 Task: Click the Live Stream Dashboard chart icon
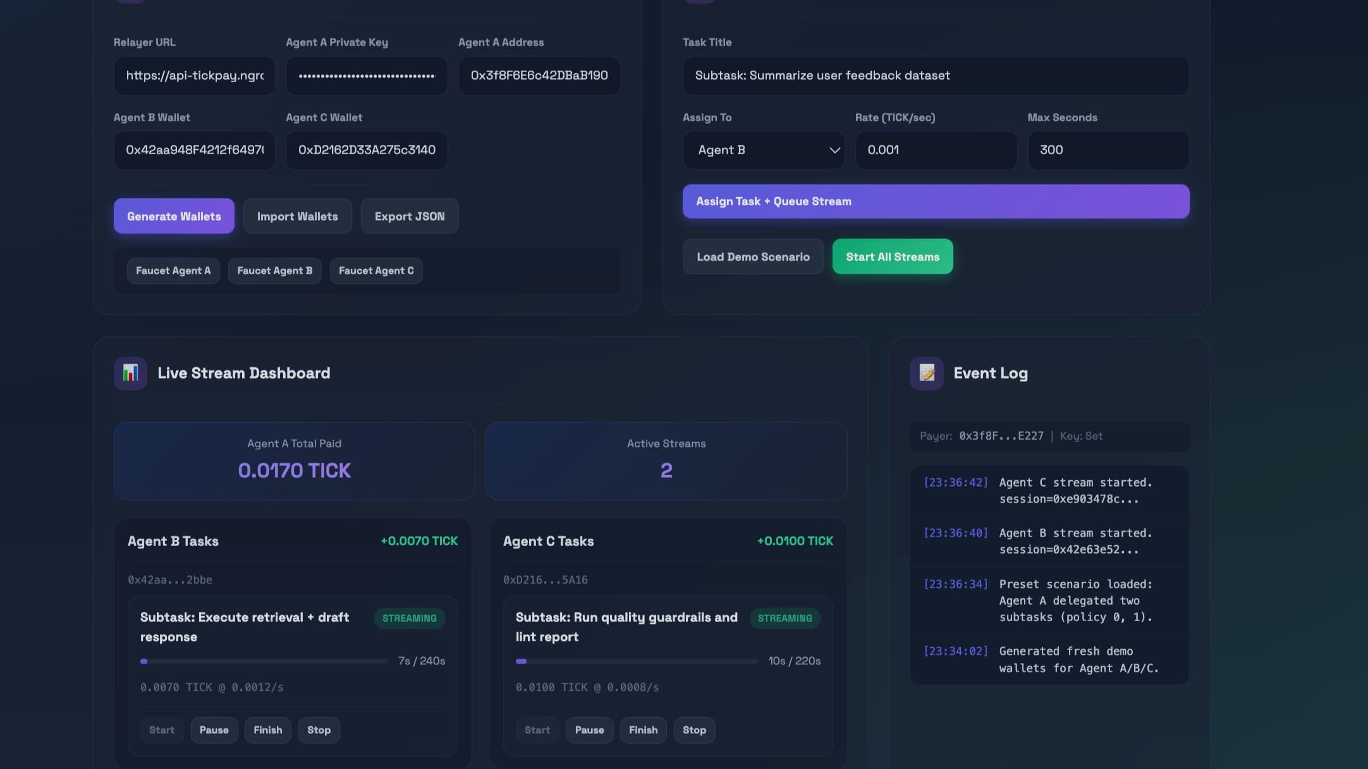(130, 373)
